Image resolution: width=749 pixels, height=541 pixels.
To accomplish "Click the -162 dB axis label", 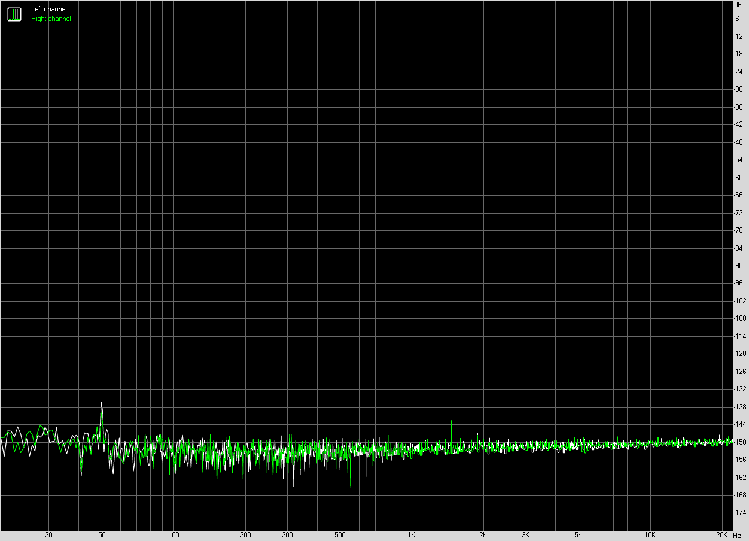I will coord(740,477).
